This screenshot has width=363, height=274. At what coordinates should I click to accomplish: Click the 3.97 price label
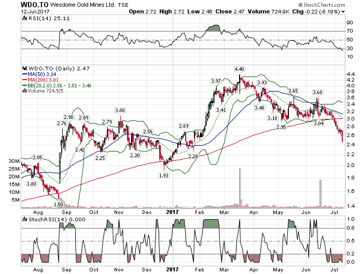[x=216, y=81]
